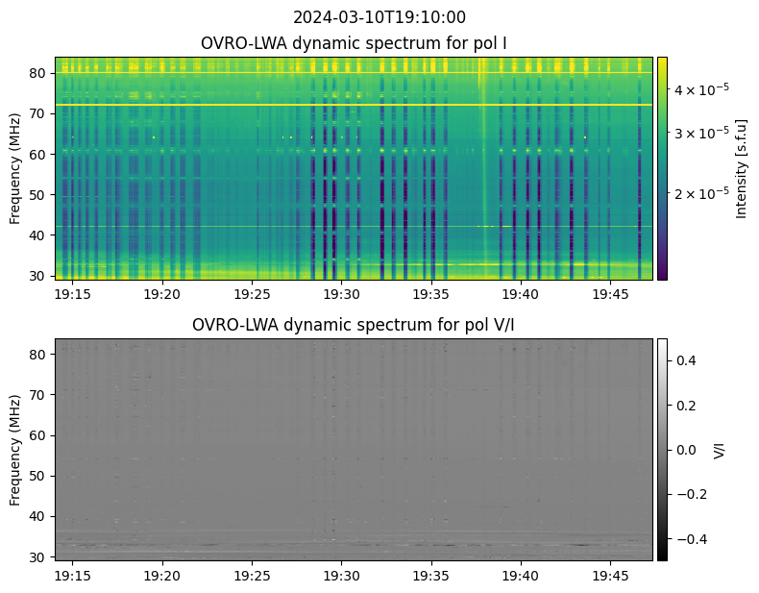Click the 0.4 tick on V/I colorbar
The width and height of the screenshot is (759, 593).
(684, 360)
